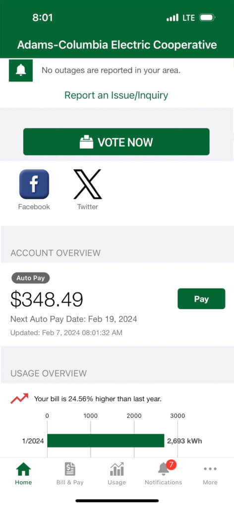
Task: Tap the ballot box icon on Vote Now
Action: (86, 142)
